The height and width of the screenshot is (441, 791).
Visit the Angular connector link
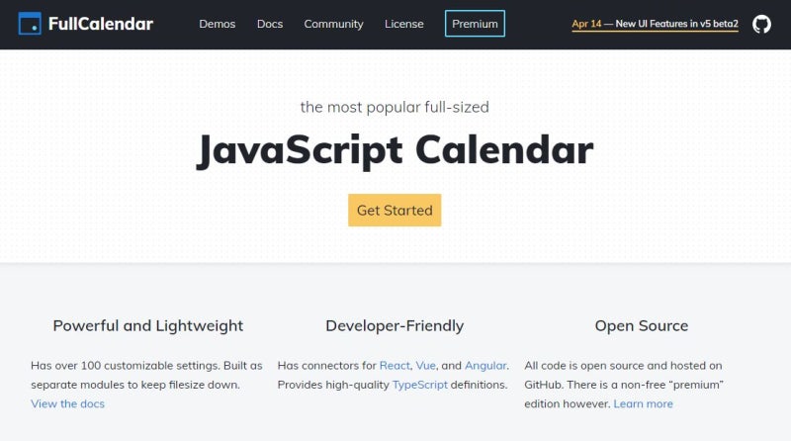point(484,366)
